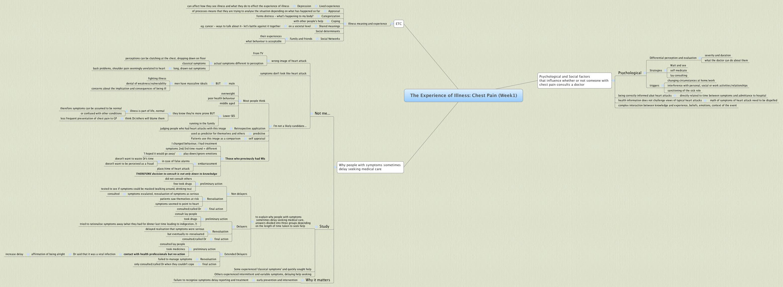Collapse the 'Most people think' toggle
The height and width of the screenshot is (287, 783).
[x=240, y=101]
